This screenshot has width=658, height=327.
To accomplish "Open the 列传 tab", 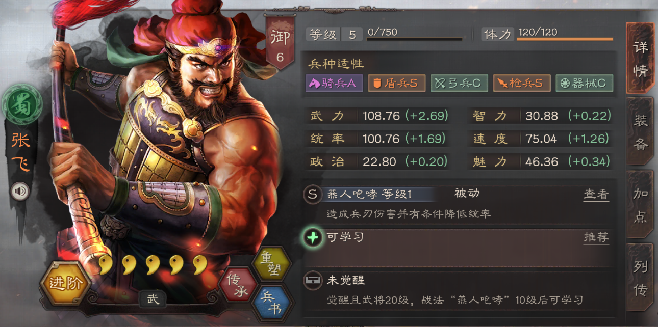I will point(640,279).
